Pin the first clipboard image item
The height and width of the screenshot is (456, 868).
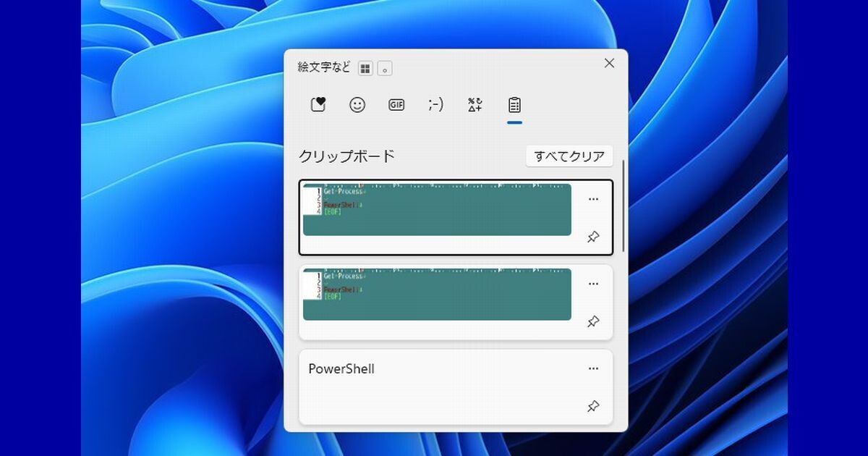[x=593, y=237]
